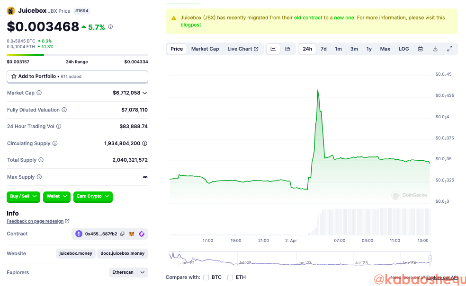This screenshot has width=466, height=286.
Task: Copy the contract address
Action: click(122, 234)
